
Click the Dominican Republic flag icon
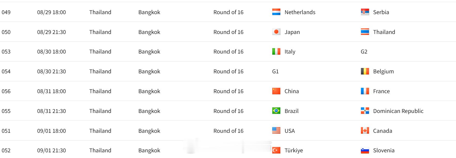[x=365, y=111]
